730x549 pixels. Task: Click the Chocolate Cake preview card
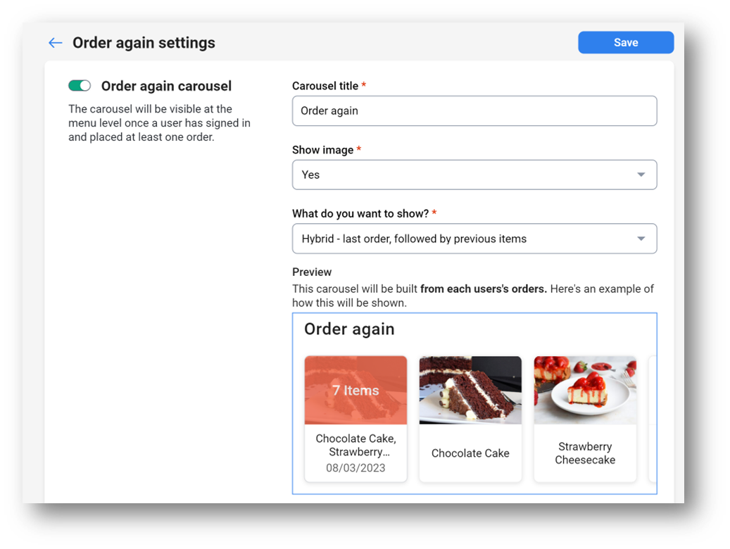coord(470,419)
